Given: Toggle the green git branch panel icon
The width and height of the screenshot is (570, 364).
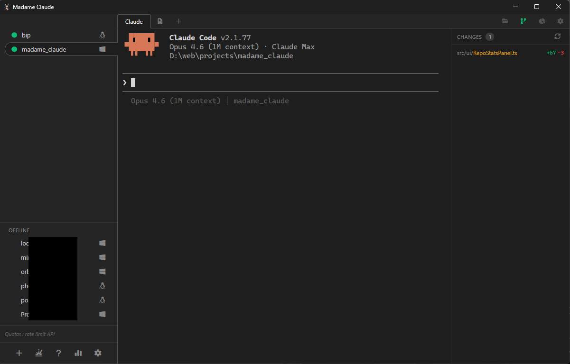Looking at the screenshot, I should coord(523,21).
